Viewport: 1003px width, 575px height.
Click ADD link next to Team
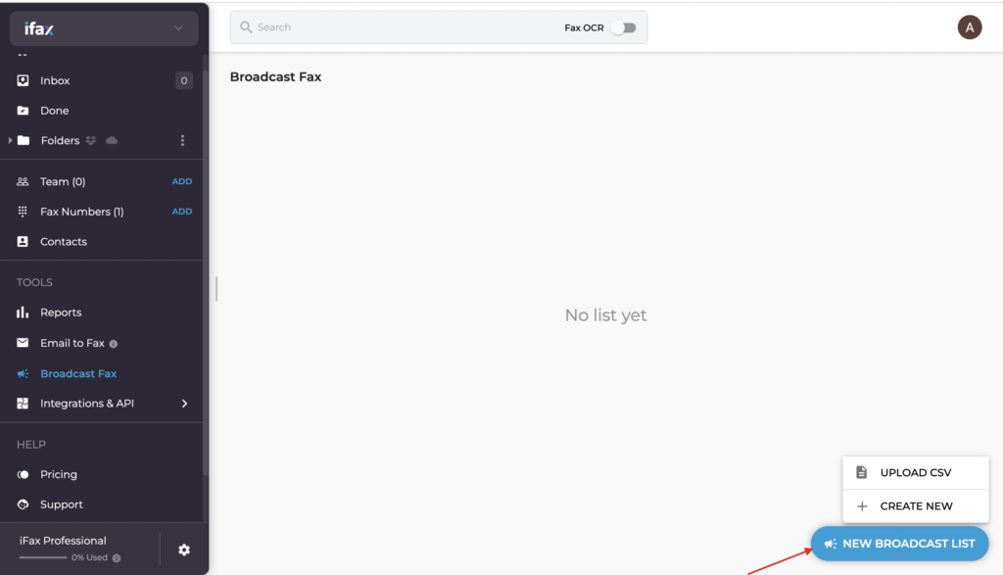181,181
